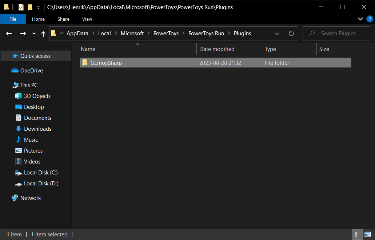Viewport: 375px width, 240px height.
Task: Click the Downloads arrow icon
Action: (x=19, y=129)
